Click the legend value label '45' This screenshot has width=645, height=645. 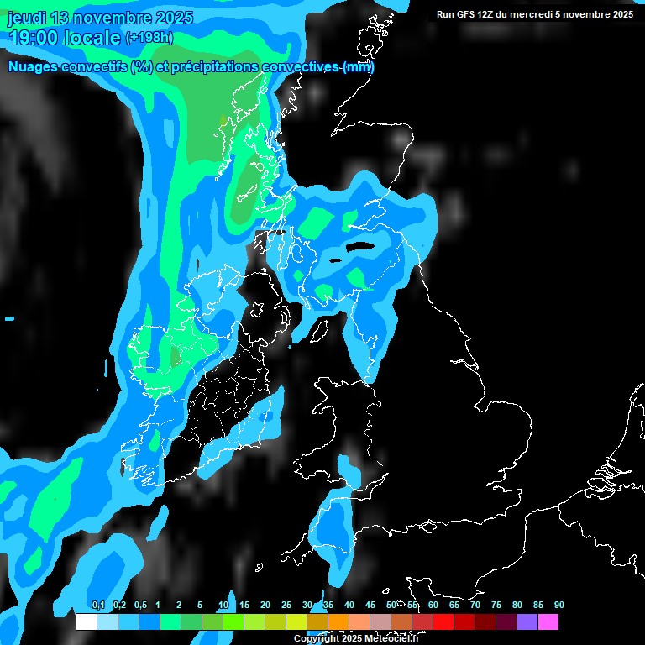(370, 606)
